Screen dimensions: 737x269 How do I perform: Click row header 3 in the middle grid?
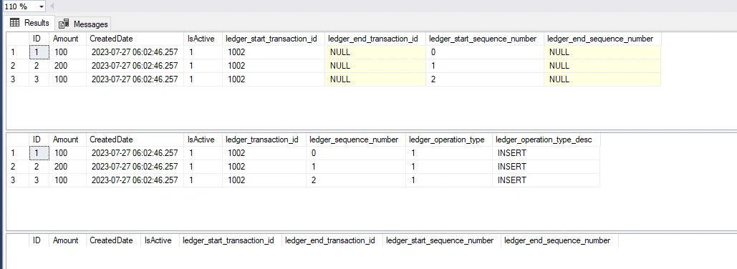click(x=17, y=180)
